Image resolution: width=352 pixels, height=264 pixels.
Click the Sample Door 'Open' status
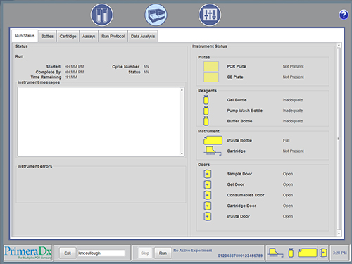(288, 174)
